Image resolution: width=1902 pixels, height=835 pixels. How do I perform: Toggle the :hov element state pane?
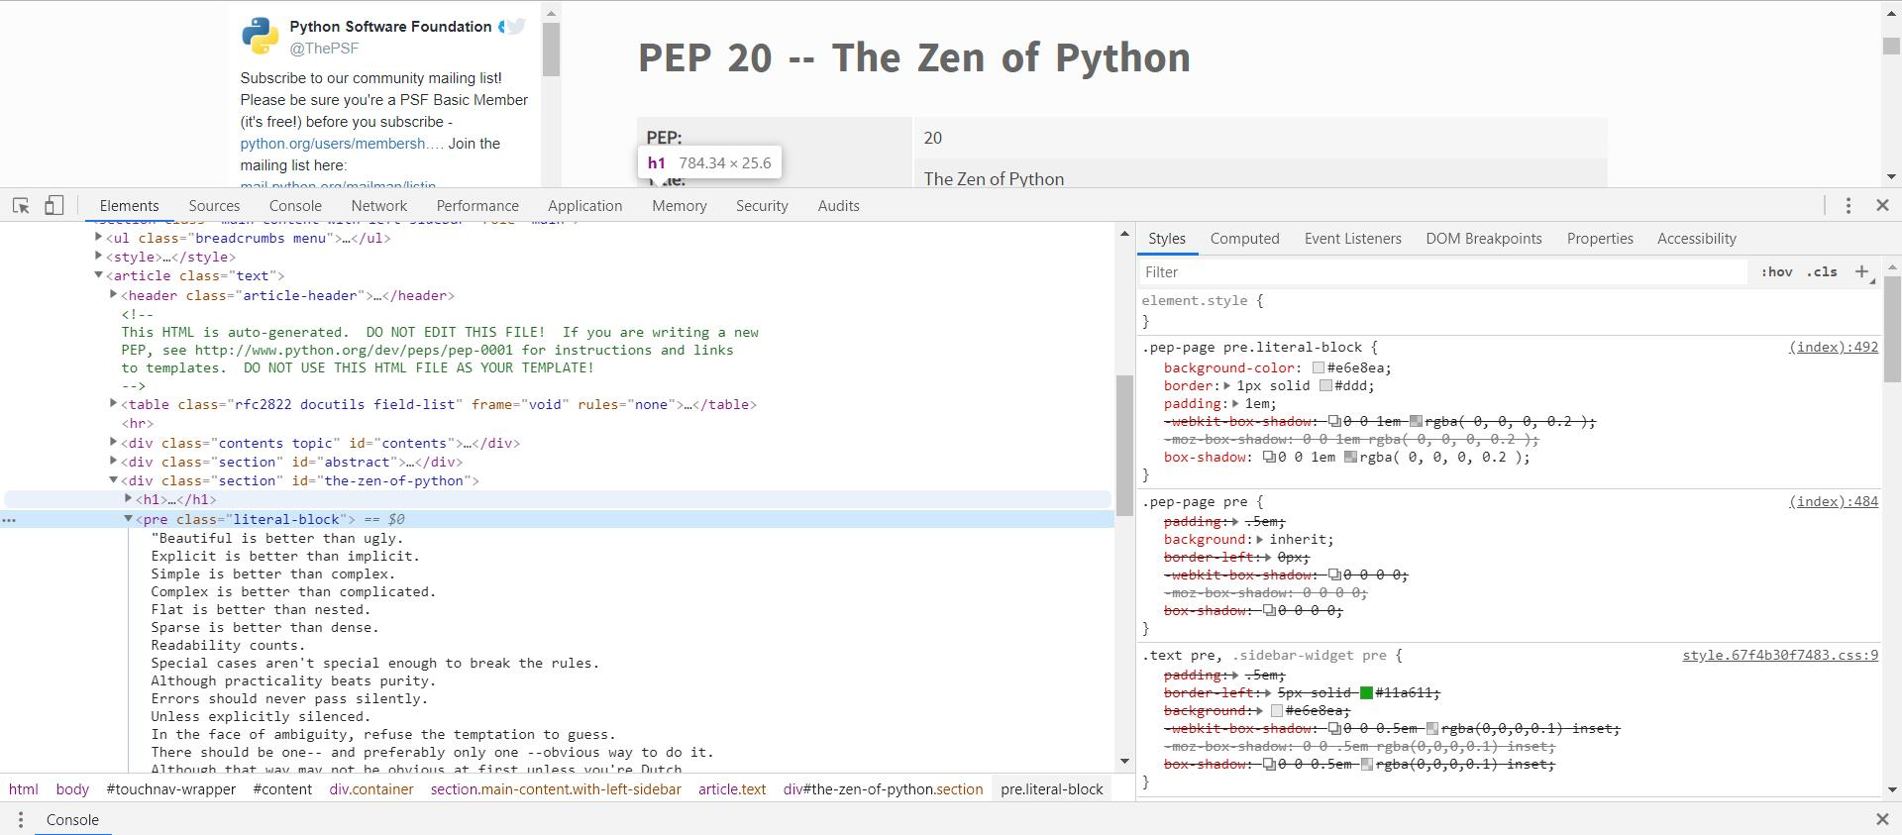(x=1776, y=271)
